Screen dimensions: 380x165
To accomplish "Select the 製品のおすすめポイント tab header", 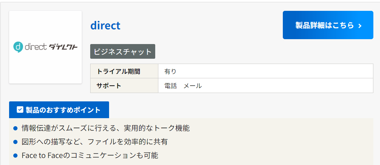I will click(x=59, y=110).
